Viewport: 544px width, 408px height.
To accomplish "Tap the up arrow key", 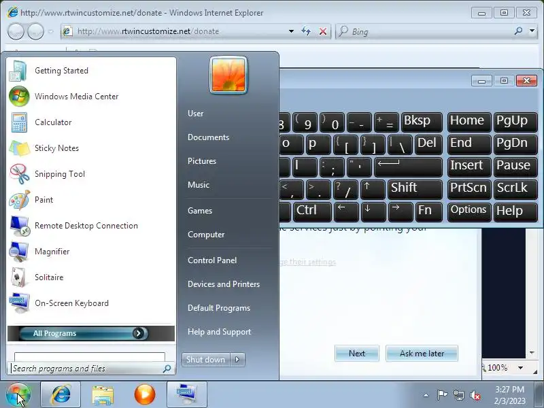I will pos(373,190).
